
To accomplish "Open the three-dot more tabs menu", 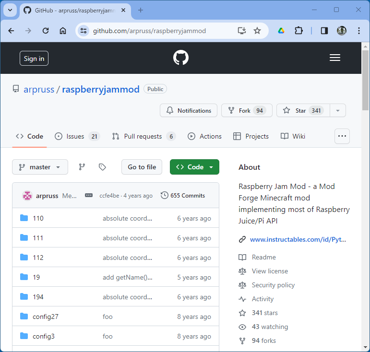I will 342,136.
